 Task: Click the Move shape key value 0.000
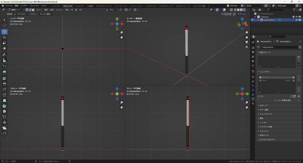(287, 81)
